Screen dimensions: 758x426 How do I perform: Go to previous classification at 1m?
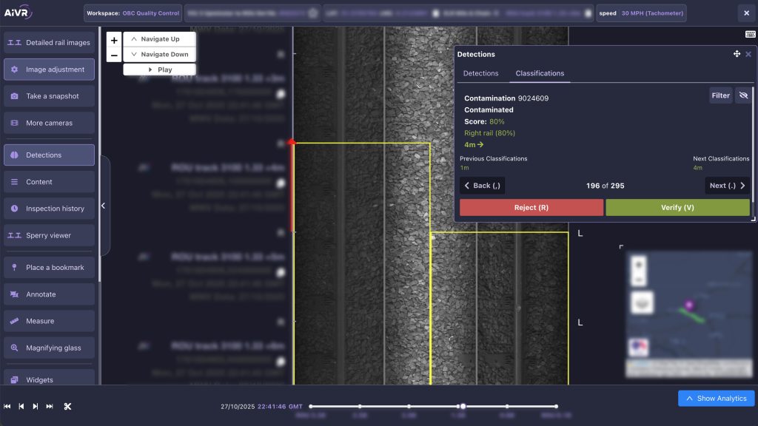click(465, 168)
